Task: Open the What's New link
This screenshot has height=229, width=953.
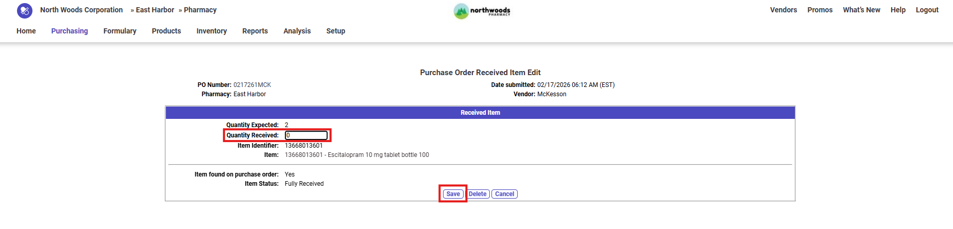Action: pyautogui.click(x=862, y=10)
